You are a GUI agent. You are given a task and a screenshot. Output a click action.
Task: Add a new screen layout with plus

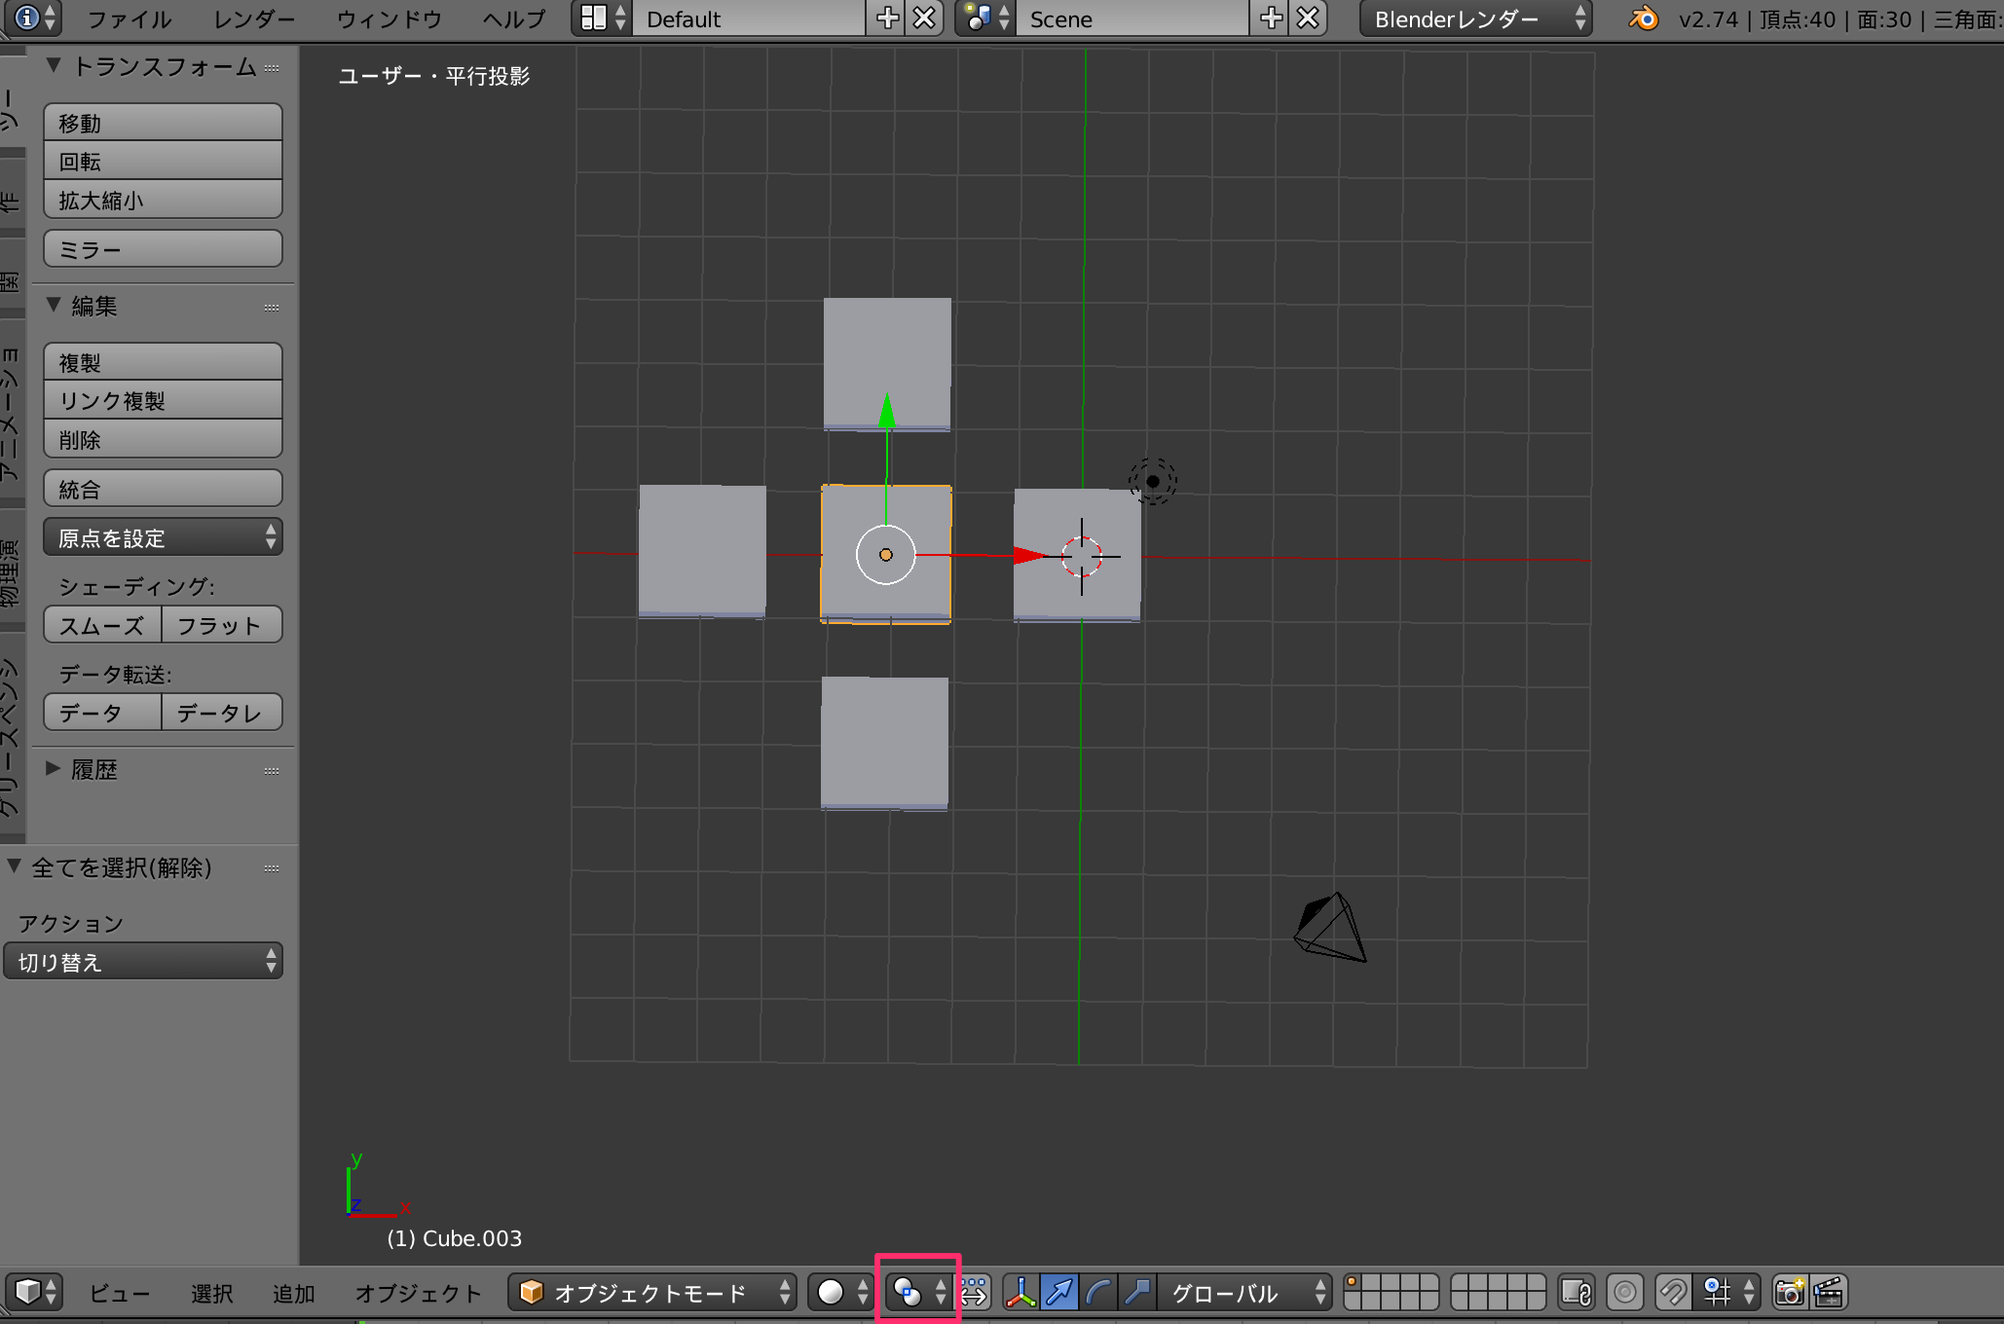886,18
